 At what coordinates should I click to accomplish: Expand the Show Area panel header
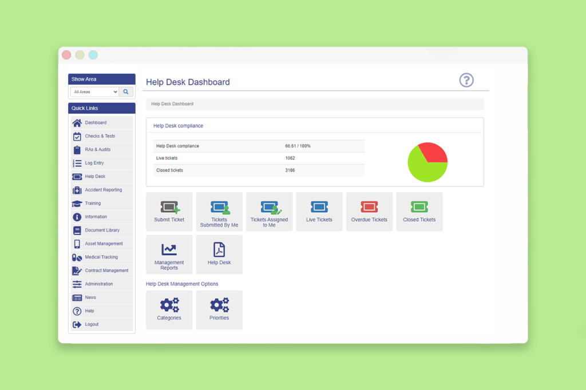(x=101, y=79)
